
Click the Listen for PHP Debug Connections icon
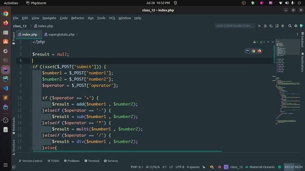click(277, 26)
